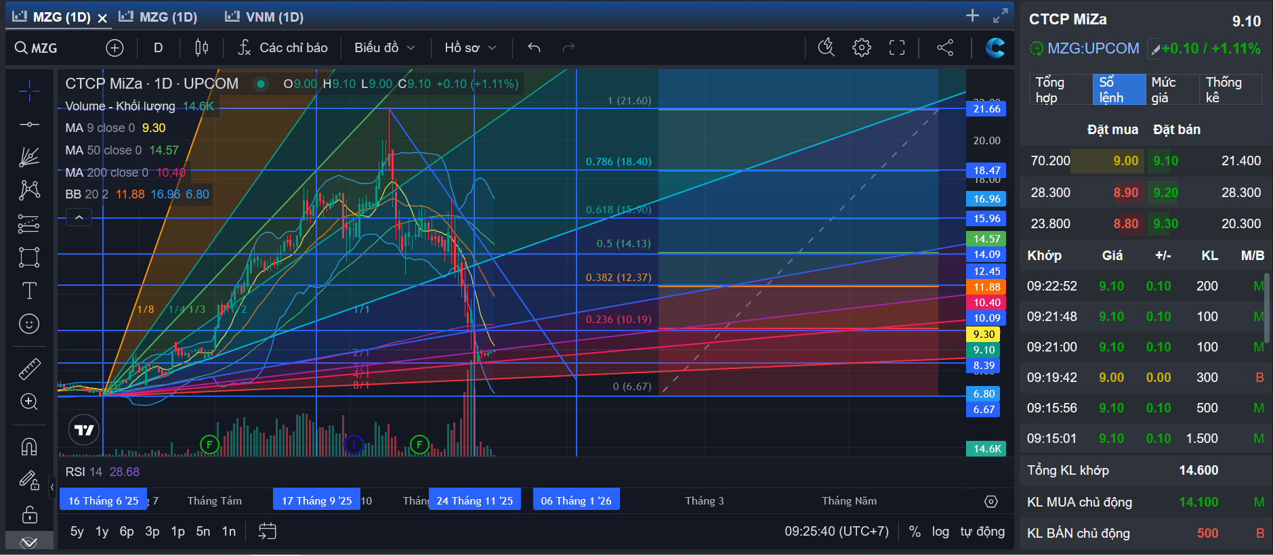Click the first green F marker

click(x=209, y=445)
